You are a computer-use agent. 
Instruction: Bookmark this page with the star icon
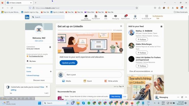pyautogui.click(x=137, y=8)
